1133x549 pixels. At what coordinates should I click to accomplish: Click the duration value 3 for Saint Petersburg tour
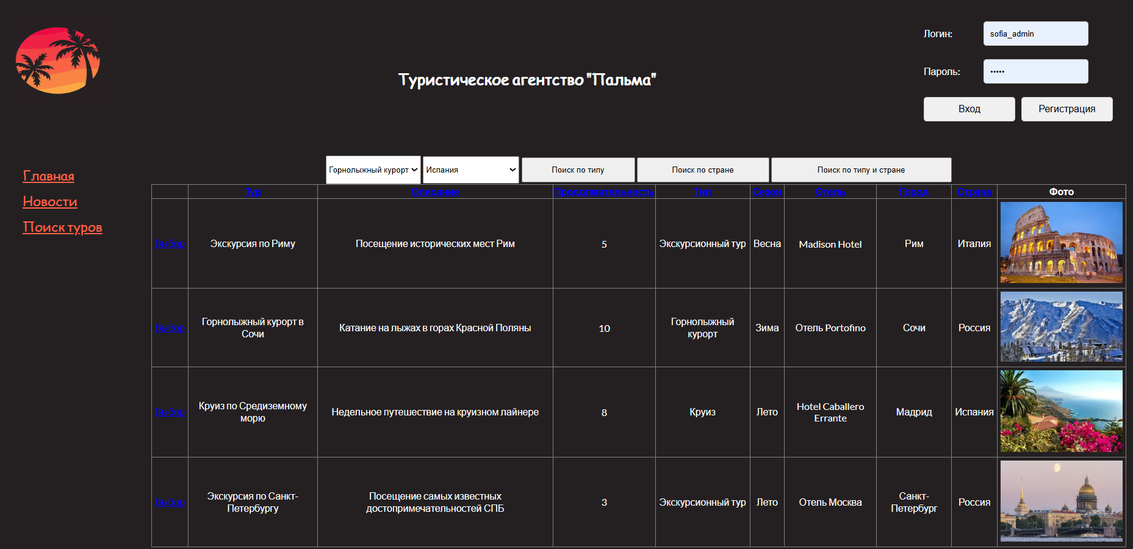(x=604, y=503)
